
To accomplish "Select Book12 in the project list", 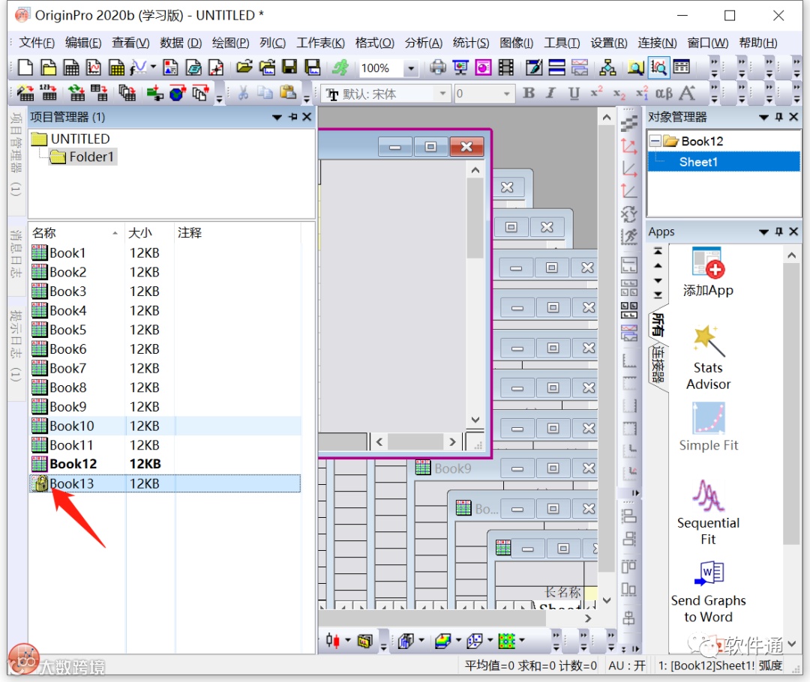I will (x=165, y=464).
